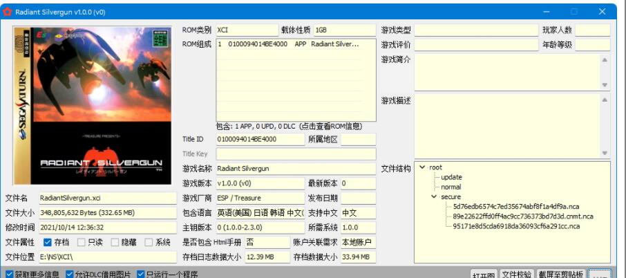
Task: Click the empty 玩家人数 field
Action: point(592,30)
